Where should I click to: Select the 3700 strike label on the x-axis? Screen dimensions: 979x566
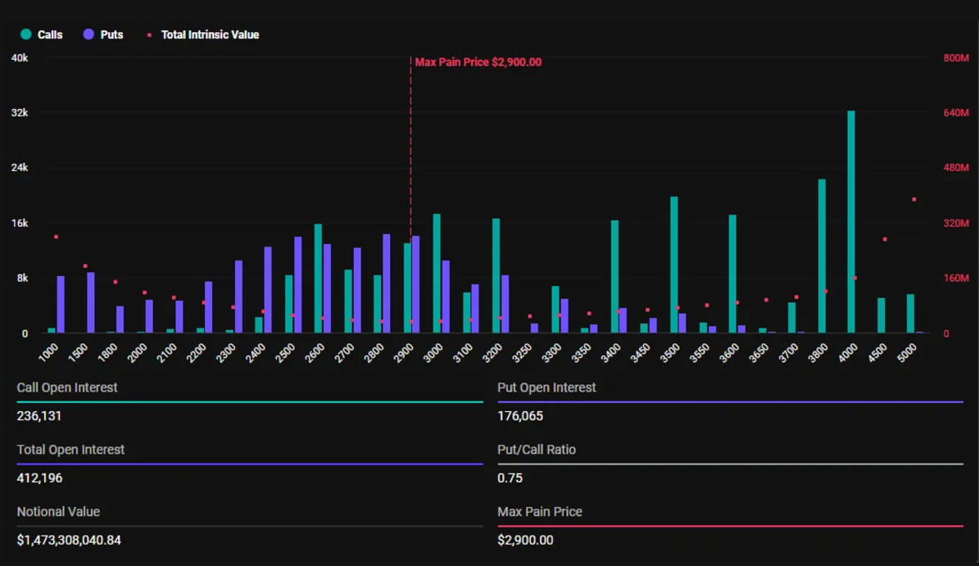(788, 352)
